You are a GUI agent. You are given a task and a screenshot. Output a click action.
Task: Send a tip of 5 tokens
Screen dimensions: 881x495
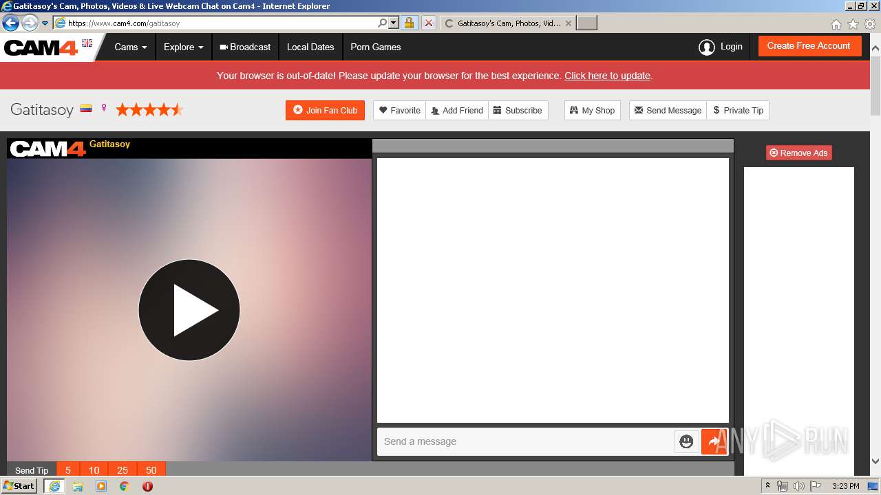68,470
